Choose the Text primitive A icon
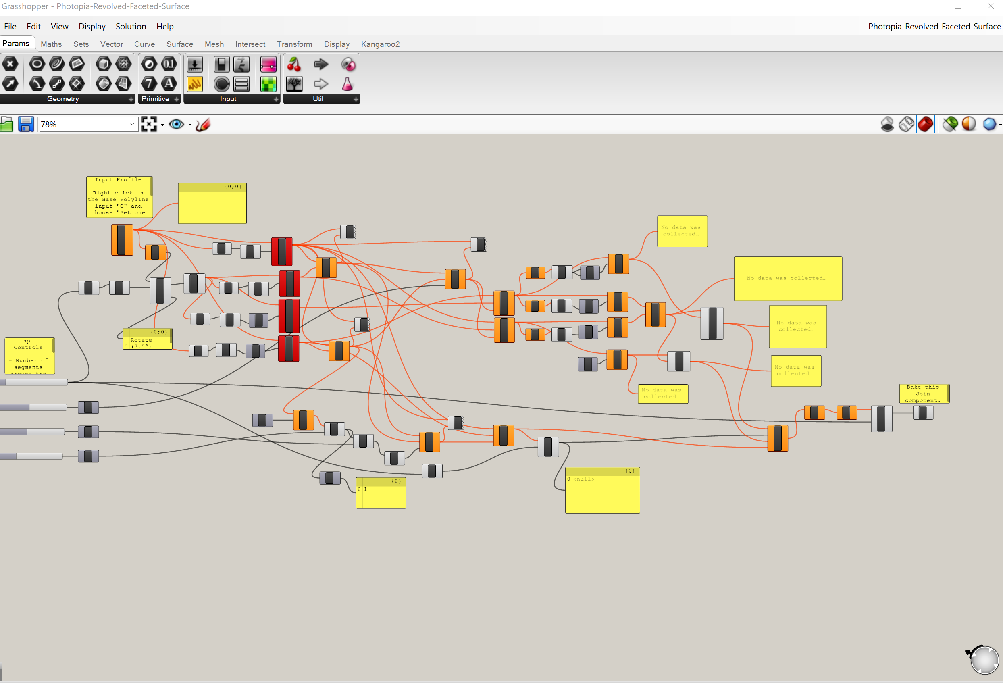The width and height of the screenshot is (1003, 683). coord(169,84)
